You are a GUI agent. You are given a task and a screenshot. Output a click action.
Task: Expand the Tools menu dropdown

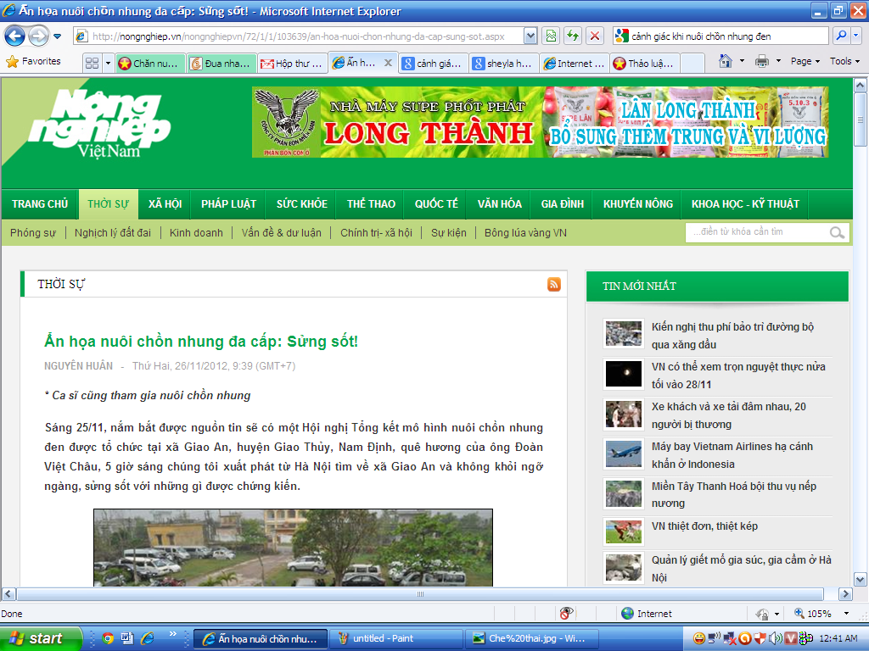point(845,62)
